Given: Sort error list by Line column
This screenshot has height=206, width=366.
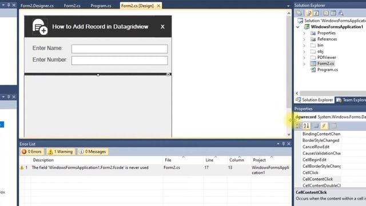Looking at the screenshot, I should pyautogui.click(x=215, y=160).
